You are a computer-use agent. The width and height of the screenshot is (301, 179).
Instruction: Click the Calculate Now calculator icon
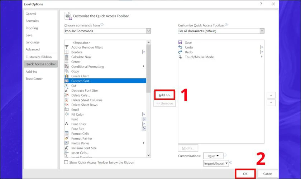[x=67, y=57]
